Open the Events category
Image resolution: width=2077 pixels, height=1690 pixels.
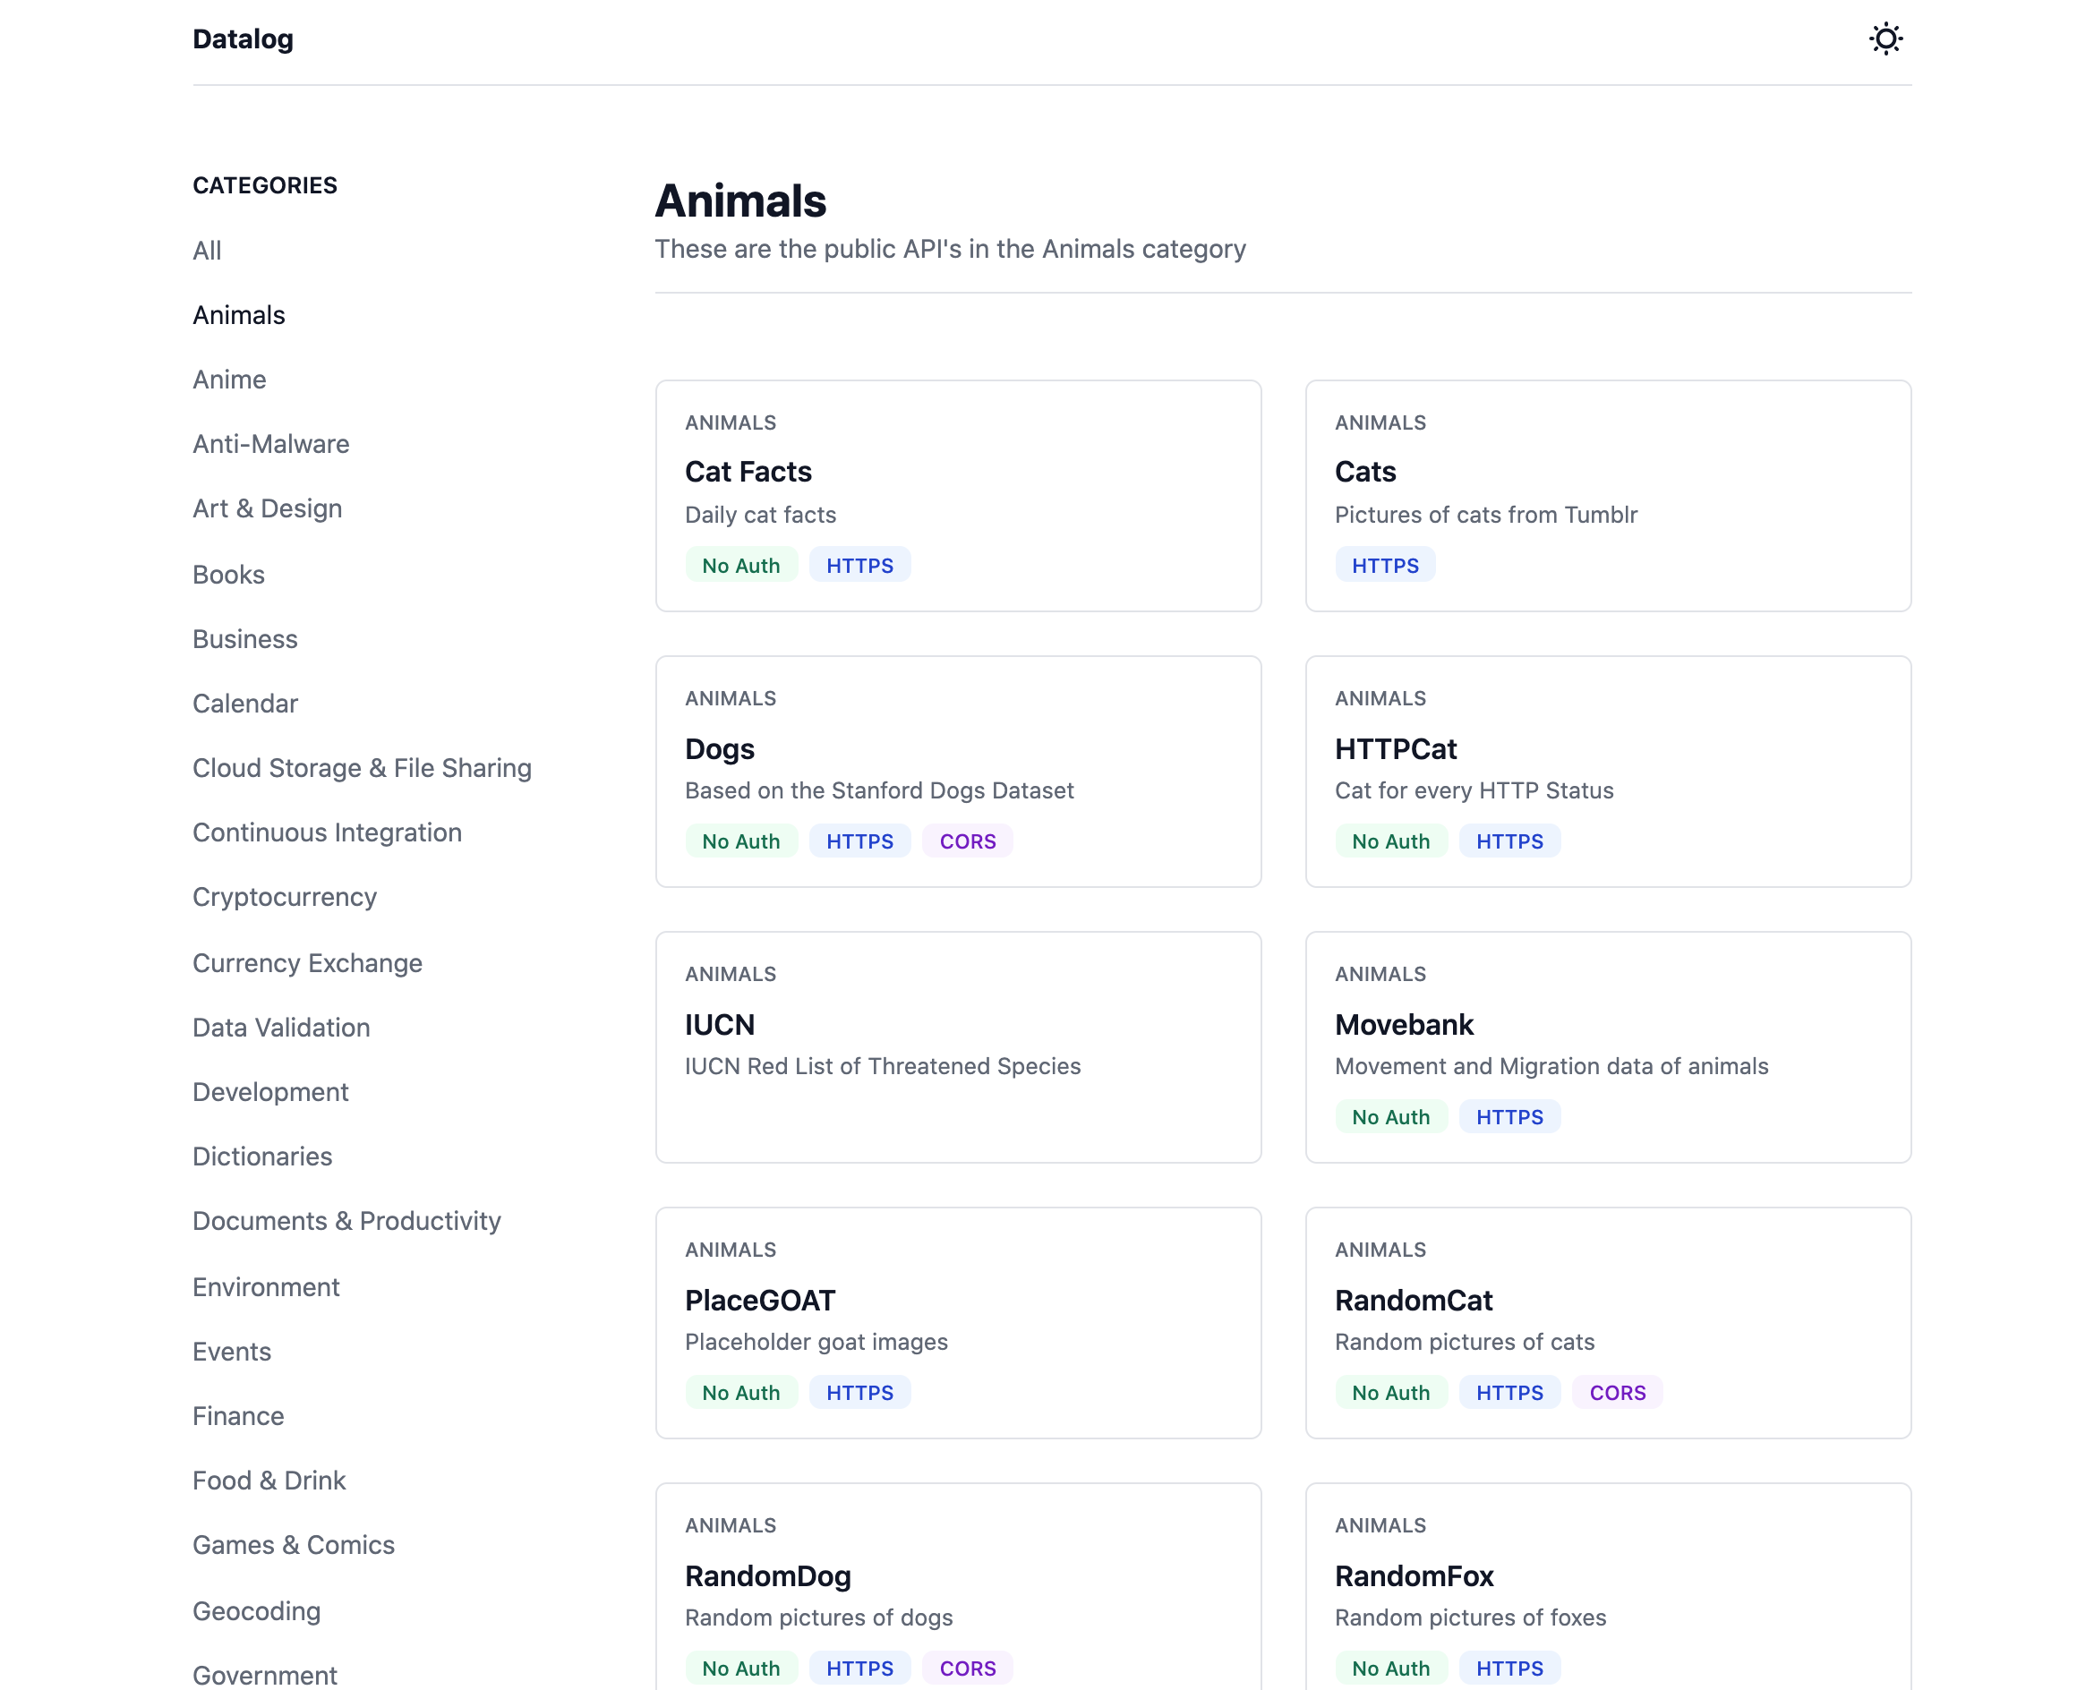(231, 1352)
